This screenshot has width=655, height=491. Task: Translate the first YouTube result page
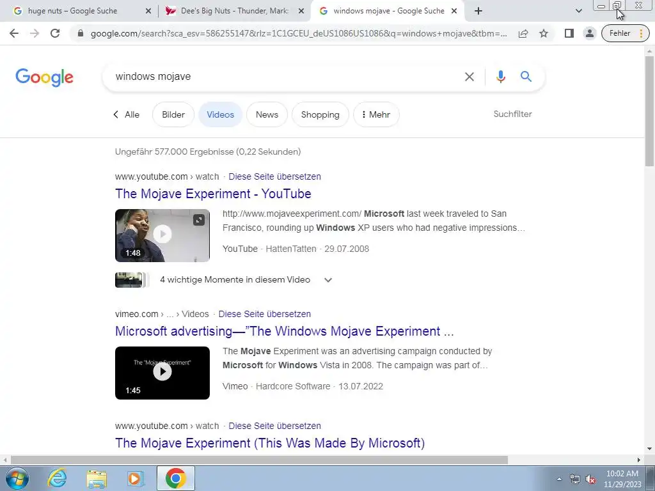[x=274, y=176]
